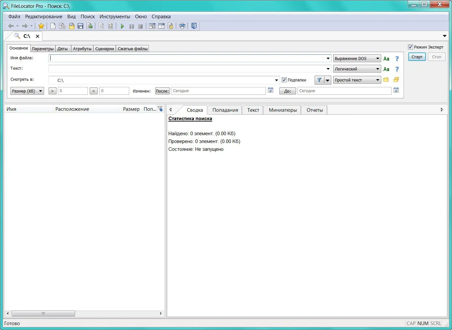Viewport: 452px width, 330px height.
Task: Toggle the 'Подпапки' checkbox
Action: point(284,80)
